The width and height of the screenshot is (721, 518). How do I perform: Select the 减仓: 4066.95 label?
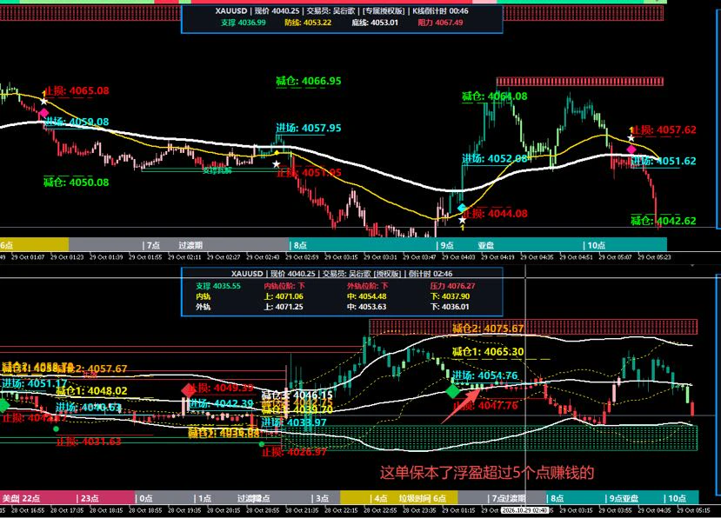[x=309, y=82]
